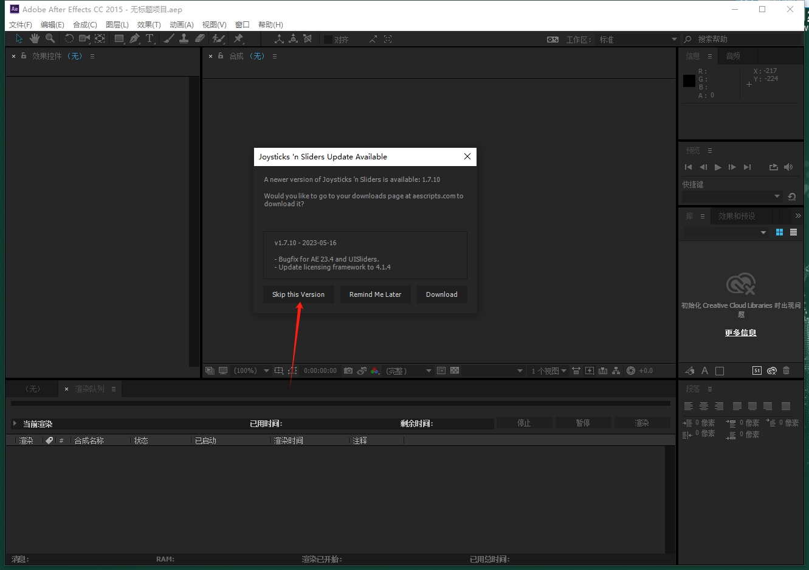The width and height of the screenshot is (809, 570).
Task: Select the Rotation tool
Action: (69, 38)
